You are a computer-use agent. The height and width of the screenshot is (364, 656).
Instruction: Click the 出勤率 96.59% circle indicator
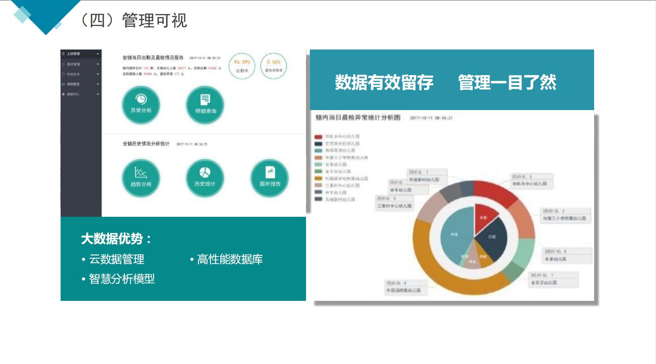[x=242, y=66]
